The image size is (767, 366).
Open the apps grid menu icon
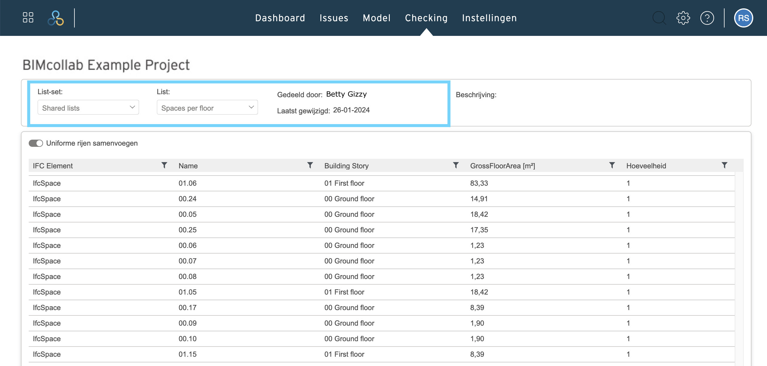point(28,18)
